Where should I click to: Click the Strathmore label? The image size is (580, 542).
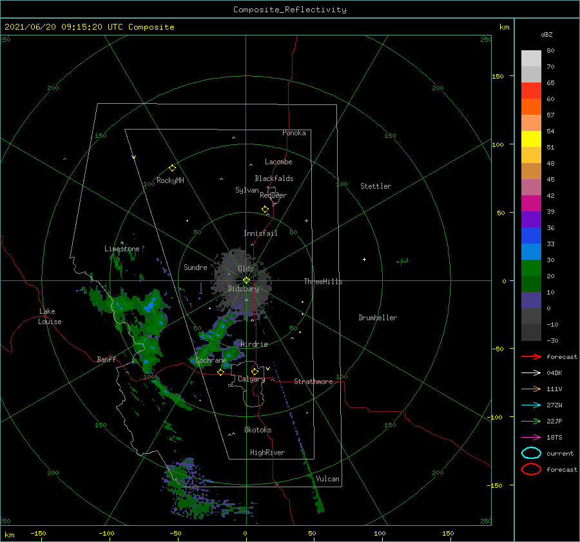point(314,382)
